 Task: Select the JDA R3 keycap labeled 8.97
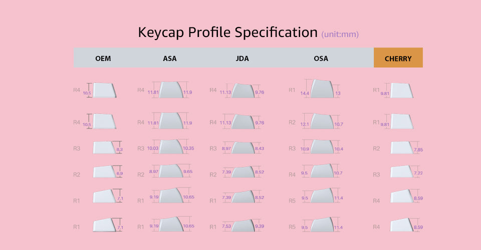click(x=243, y=147)
